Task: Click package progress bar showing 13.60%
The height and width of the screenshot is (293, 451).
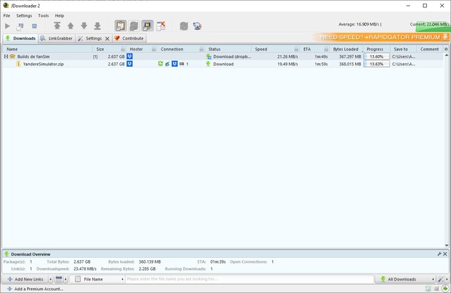Action: click(x=376, y=56)
